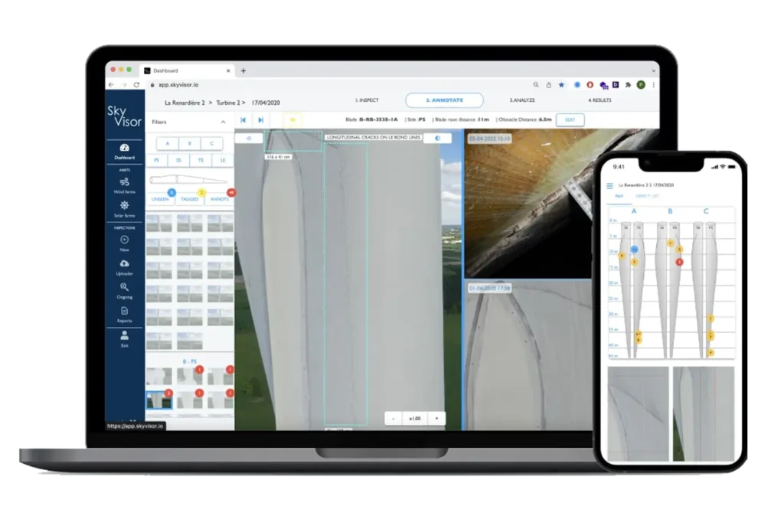Switch to the 4. RESULTS step
This screenshot has height=516, width=784.
point(599,100)
